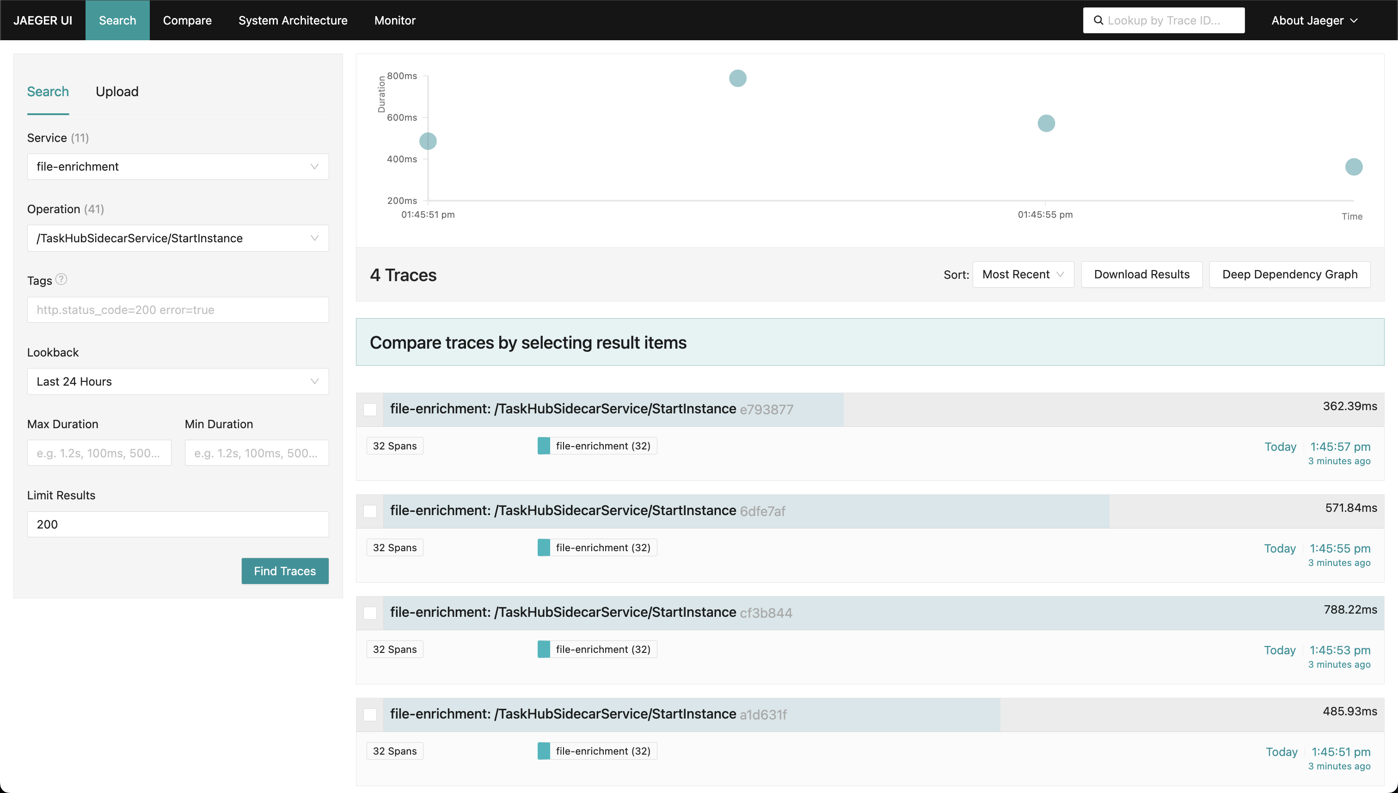Click the scatter dot near 01:45:55 pm
The height and width of the screenshot is (793, 1398).
pos(1046,123)
